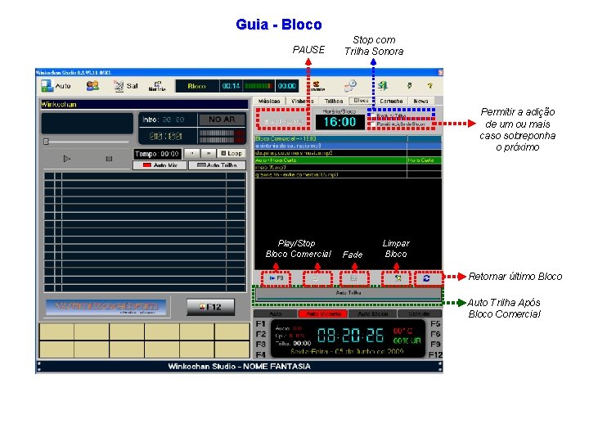Select the fifth mp3 row above last entry
The height and width of the screenshot is (442, 589).
348,167
